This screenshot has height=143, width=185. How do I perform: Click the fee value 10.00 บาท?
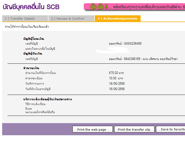pos(116,78)
